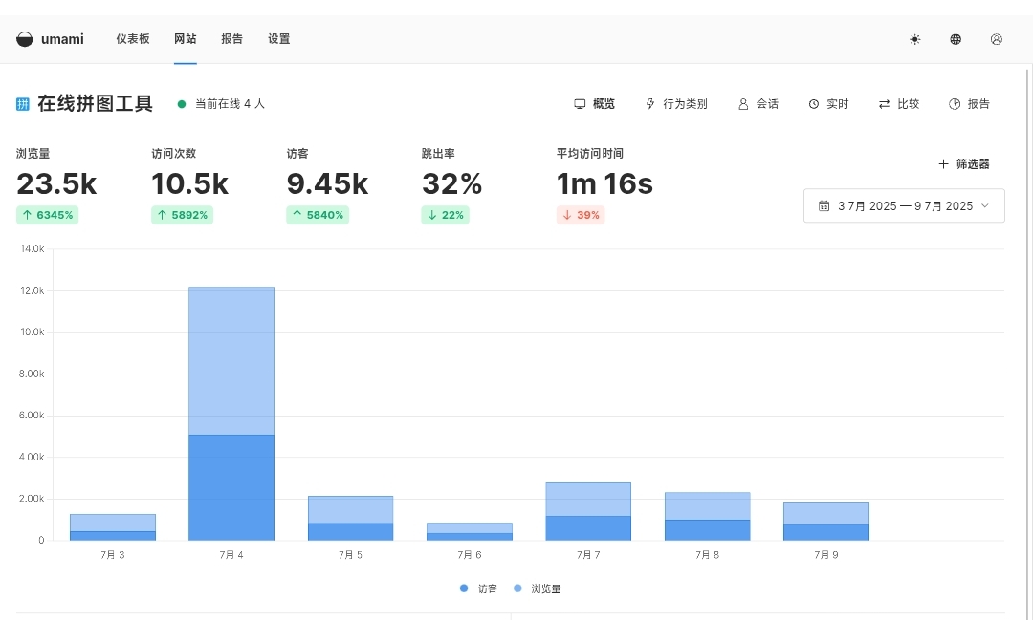Switch to the 行为类别 tab
The width and height of the screenshot is (1033, 620).
pyautogui.click(x=676, y=104)
